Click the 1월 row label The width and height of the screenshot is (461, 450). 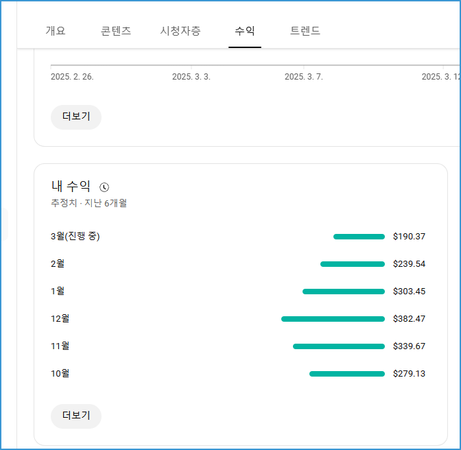[58, 291]
